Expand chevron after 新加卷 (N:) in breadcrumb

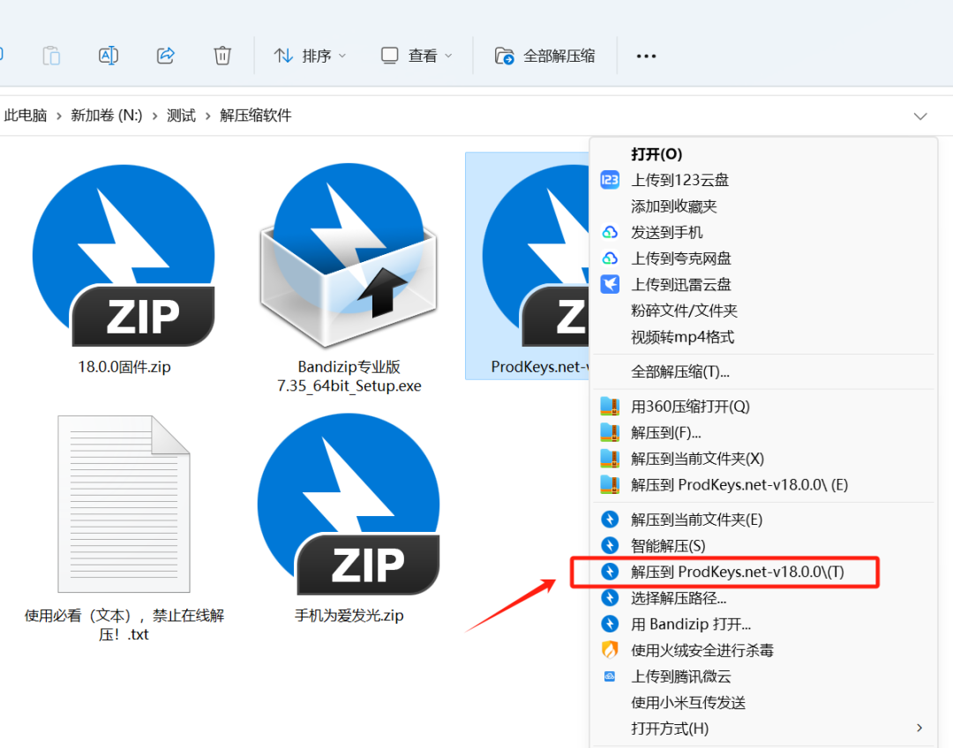click(154, 116)
